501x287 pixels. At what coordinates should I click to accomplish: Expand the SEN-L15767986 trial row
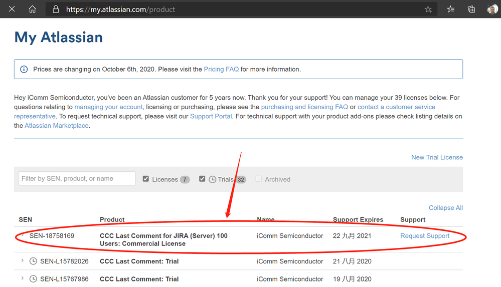(x=23, y=278)
